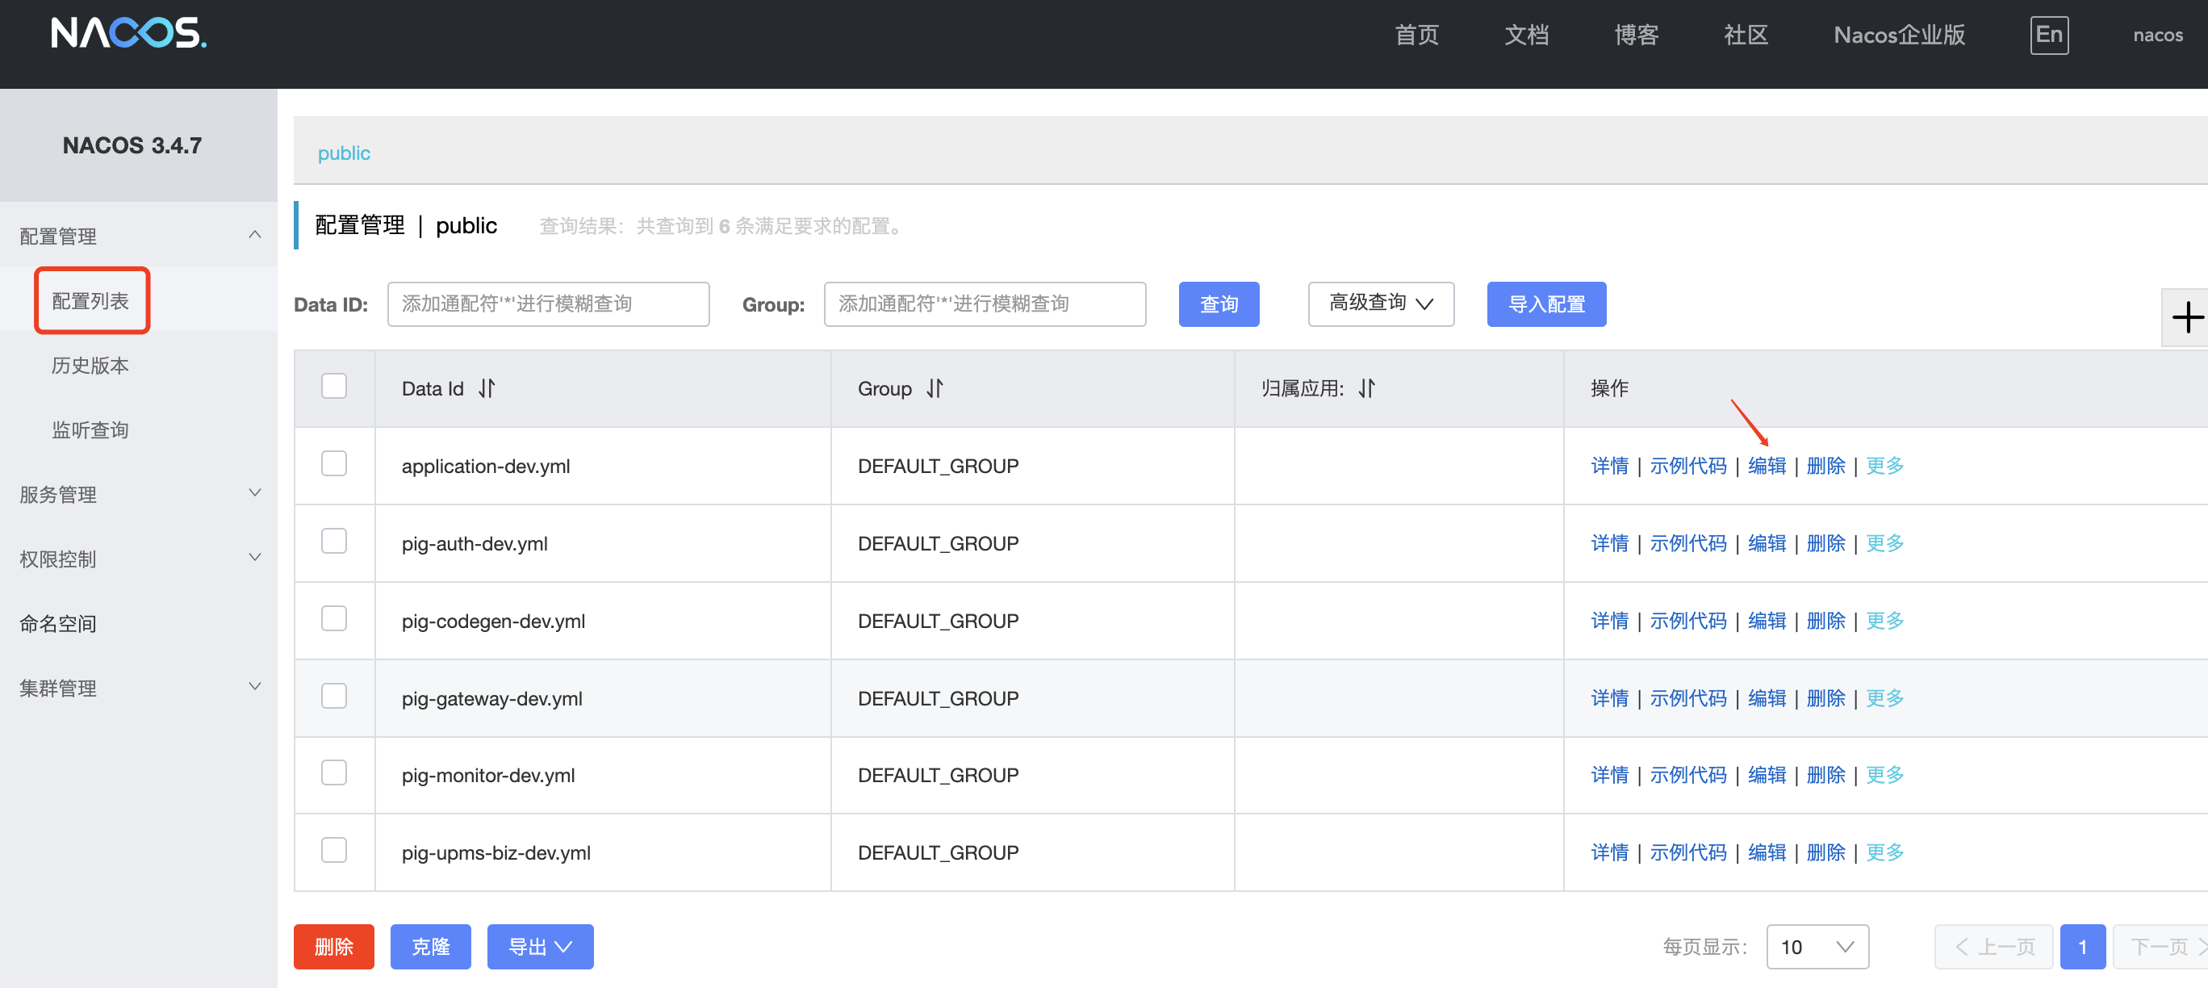Open the nacos user menu
This screenshot has height=988, width=2208.
click(2157, 36)
